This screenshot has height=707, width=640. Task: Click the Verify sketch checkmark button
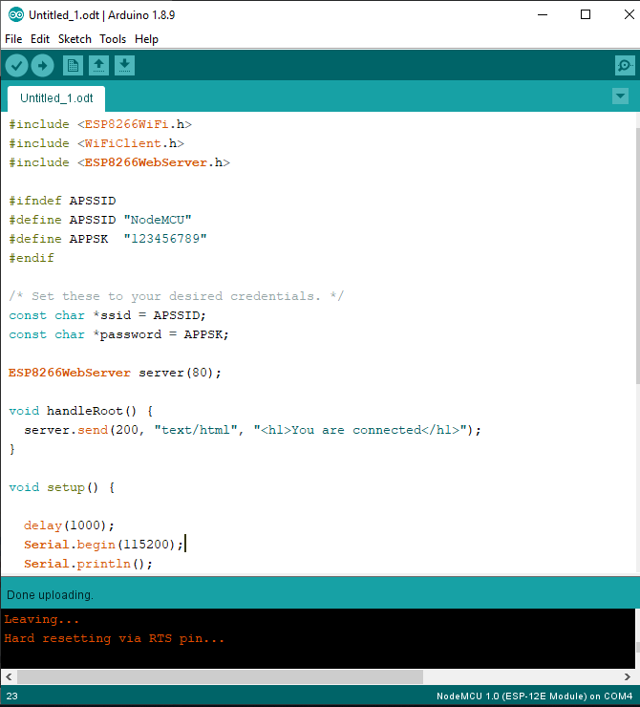[x=16, y=66]
